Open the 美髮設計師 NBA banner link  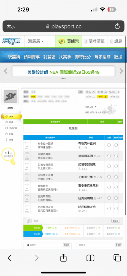(63, 72)
